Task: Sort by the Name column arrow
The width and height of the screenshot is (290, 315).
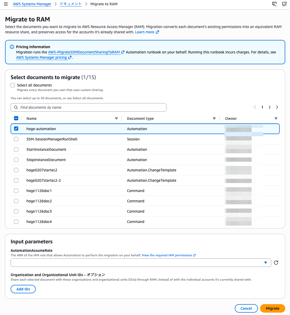Action: point(116,118)
